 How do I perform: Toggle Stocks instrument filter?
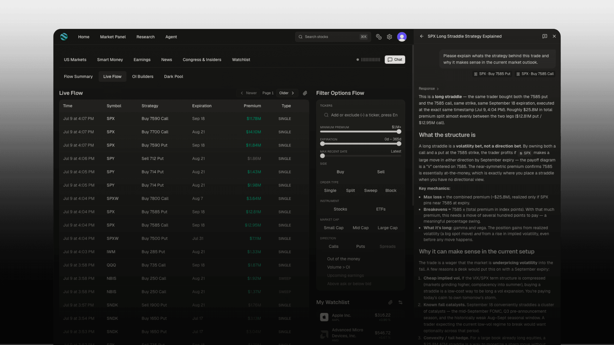340,209
